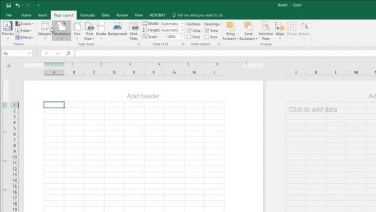This screenshot has height=212, width=376.
Task: Open the Orientation menu
Action: tap(61, 31)
